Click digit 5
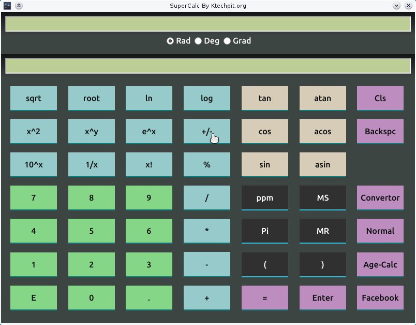 pyautogui.click(x=92, y=231)
